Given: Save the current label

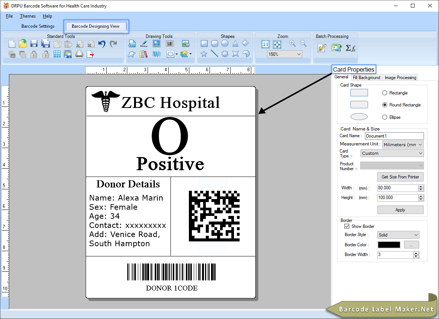Looking at the screenshot, I should pos(34,44).
